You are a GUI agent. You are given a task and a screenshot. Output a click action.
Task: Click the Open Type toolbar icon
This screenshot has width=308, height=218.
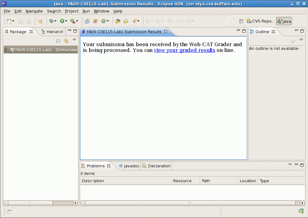point(118,21)
